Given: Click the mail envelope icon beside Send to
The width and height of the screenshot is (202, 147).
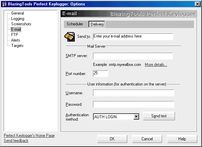Looking at the screenshot, I should [x=70, y=37].
